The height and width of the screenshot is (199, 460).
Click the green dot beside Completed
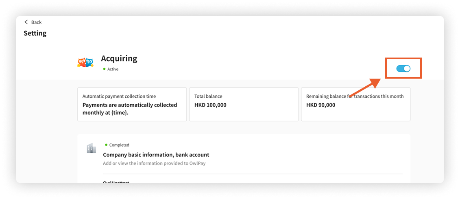coord(106,145)
